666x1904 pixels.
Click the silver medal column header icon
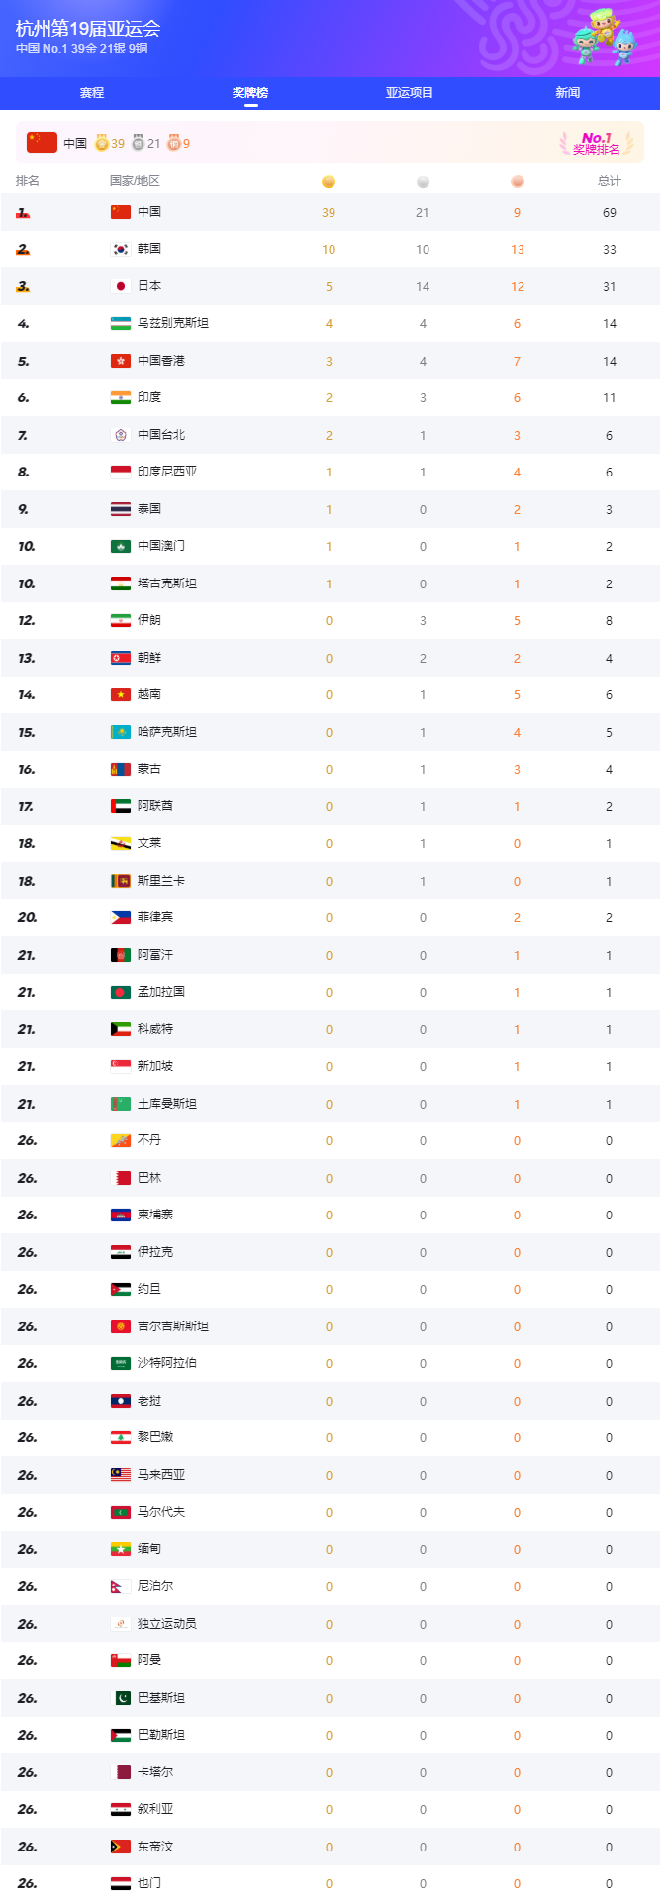(423, 182)
